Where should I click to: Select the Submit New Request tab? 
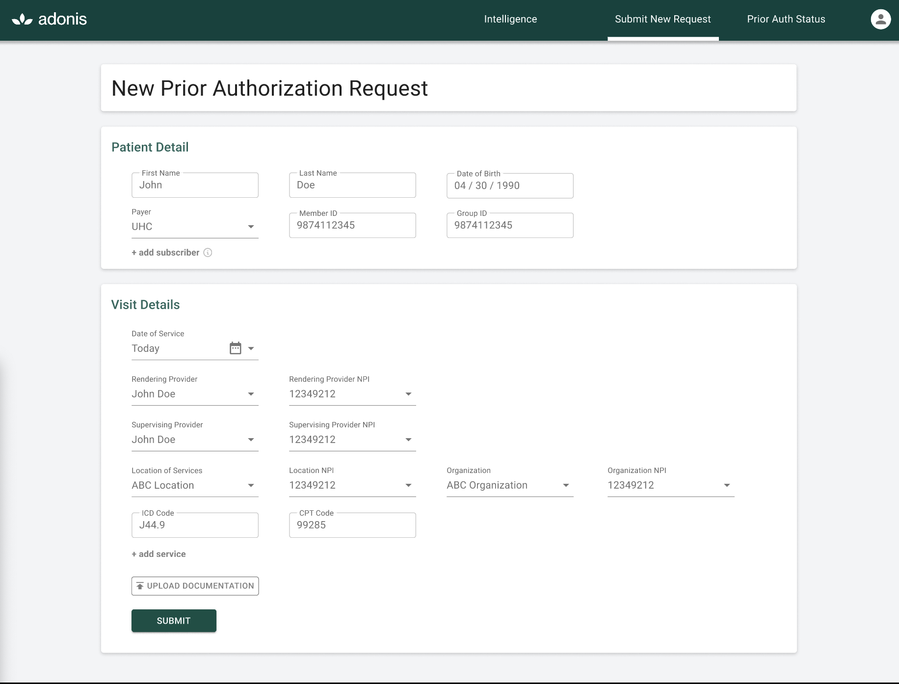click(x=662, y=19)
